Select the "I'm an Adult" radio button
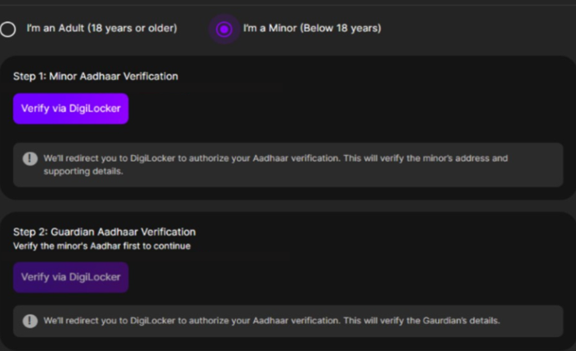The image size is (576, 351). pyautogui.click(x=7, y=29)
